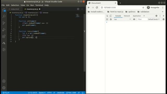Open the apiDocs bookmark folder
This screenshot has height=94, width=167.
pos(130,12)
